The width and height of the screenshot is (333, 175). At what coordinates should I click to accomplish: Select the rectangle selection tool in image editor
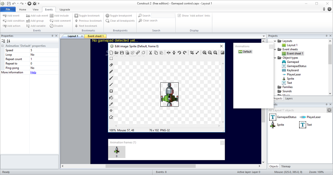coord(111,58)
